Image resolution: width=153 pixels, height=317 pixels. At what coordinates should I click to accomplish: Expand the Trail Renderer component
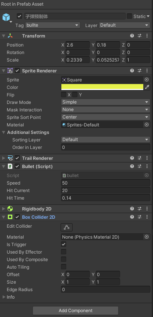click(x=4, y=158)
